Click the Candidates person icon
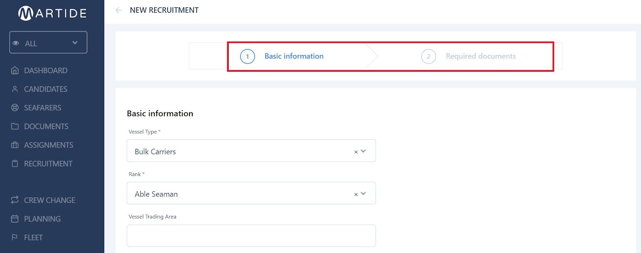 pos(15,89)
